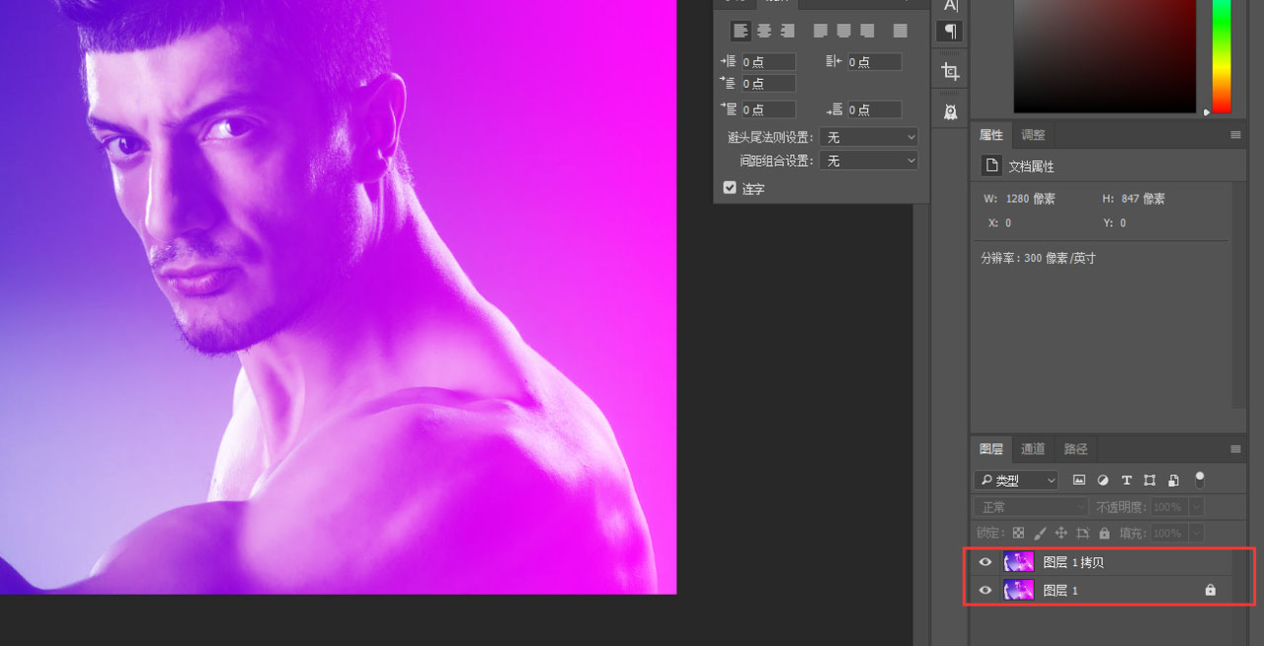This screenshot has width=1264, height=646.
Task: Choose justify last line right icon
Action: (867, 31)
